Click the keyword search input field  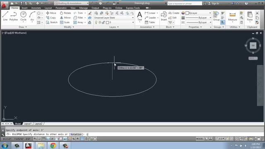pos(185,3)
